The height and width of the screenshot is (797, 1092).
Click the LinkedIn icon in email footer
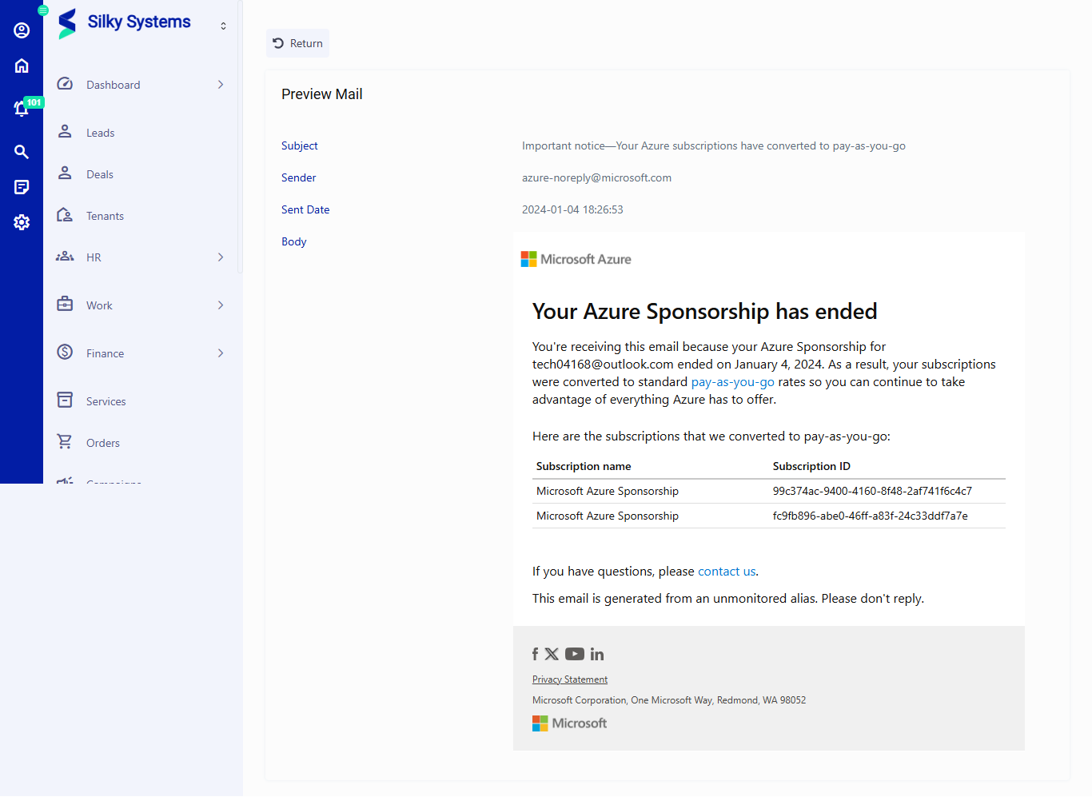(597, 654)
